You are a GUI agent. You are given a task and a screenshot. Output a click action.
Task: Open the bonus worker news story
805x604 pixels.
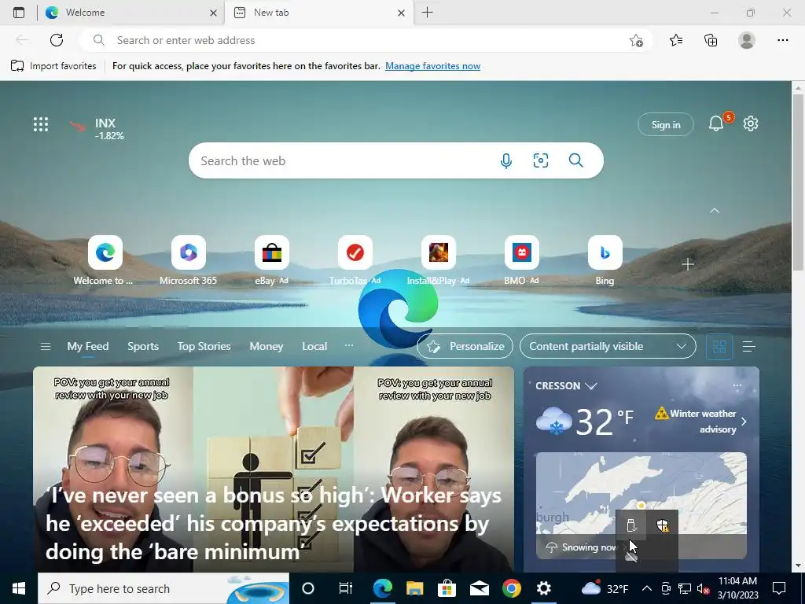coord(274,470)
